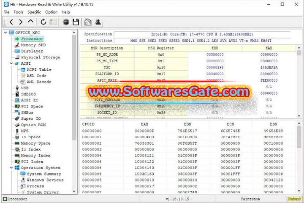The image size is (304, 203).
Task: Open the Option menu
Action: tap(52, 12)
